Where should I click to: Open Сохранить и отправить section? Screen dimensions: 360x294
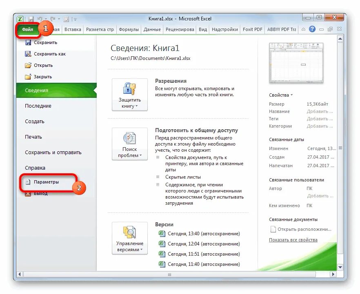pyautogui.click(x=53, y=152)
